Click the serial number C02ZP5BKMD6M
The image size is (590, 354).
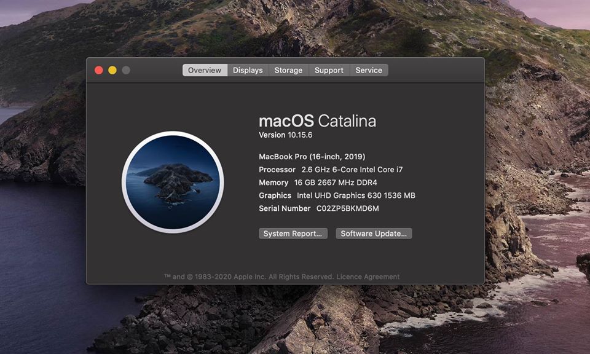click(x=348, y=208)
